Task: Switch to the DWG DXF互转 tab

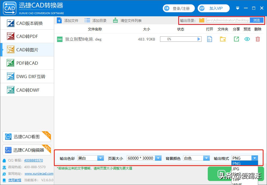Action: pos(27,76)
